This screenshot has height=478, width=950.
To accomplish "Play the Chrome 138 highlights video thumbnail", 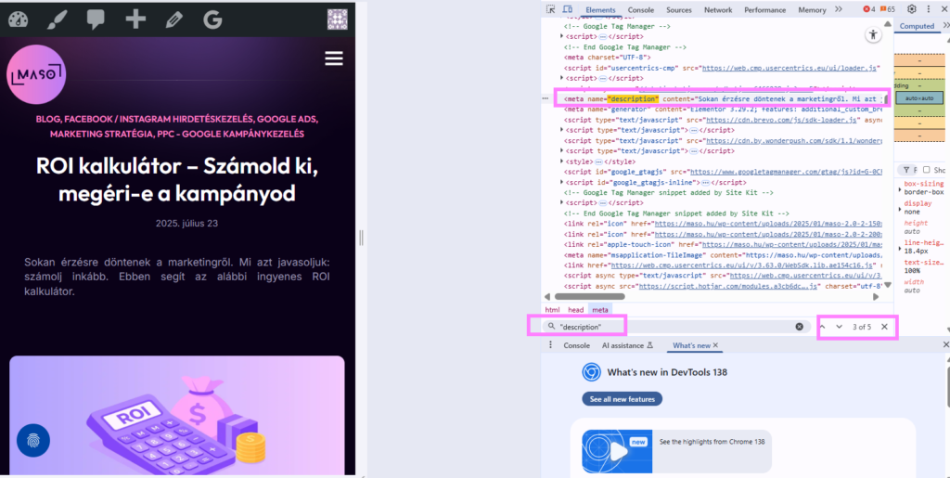I will pos(616,451).
